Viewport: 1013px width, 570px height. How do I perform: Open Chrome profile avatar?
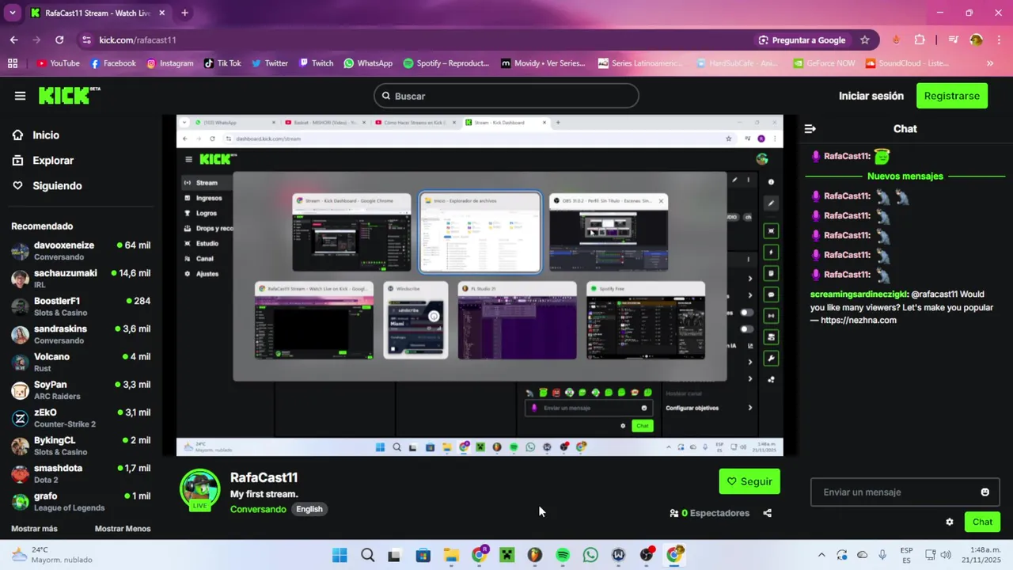pos(977,40)
